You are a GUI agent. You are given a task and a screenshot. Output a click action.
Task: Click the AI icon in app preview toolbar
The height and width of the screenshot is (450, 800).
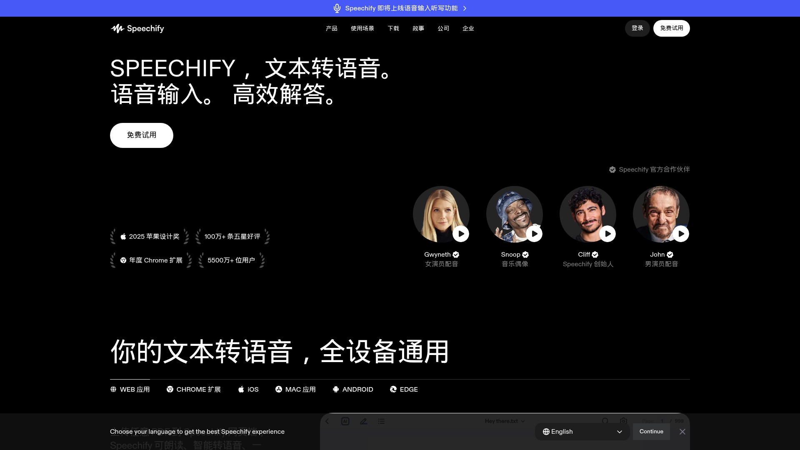[x=345, y=421]
